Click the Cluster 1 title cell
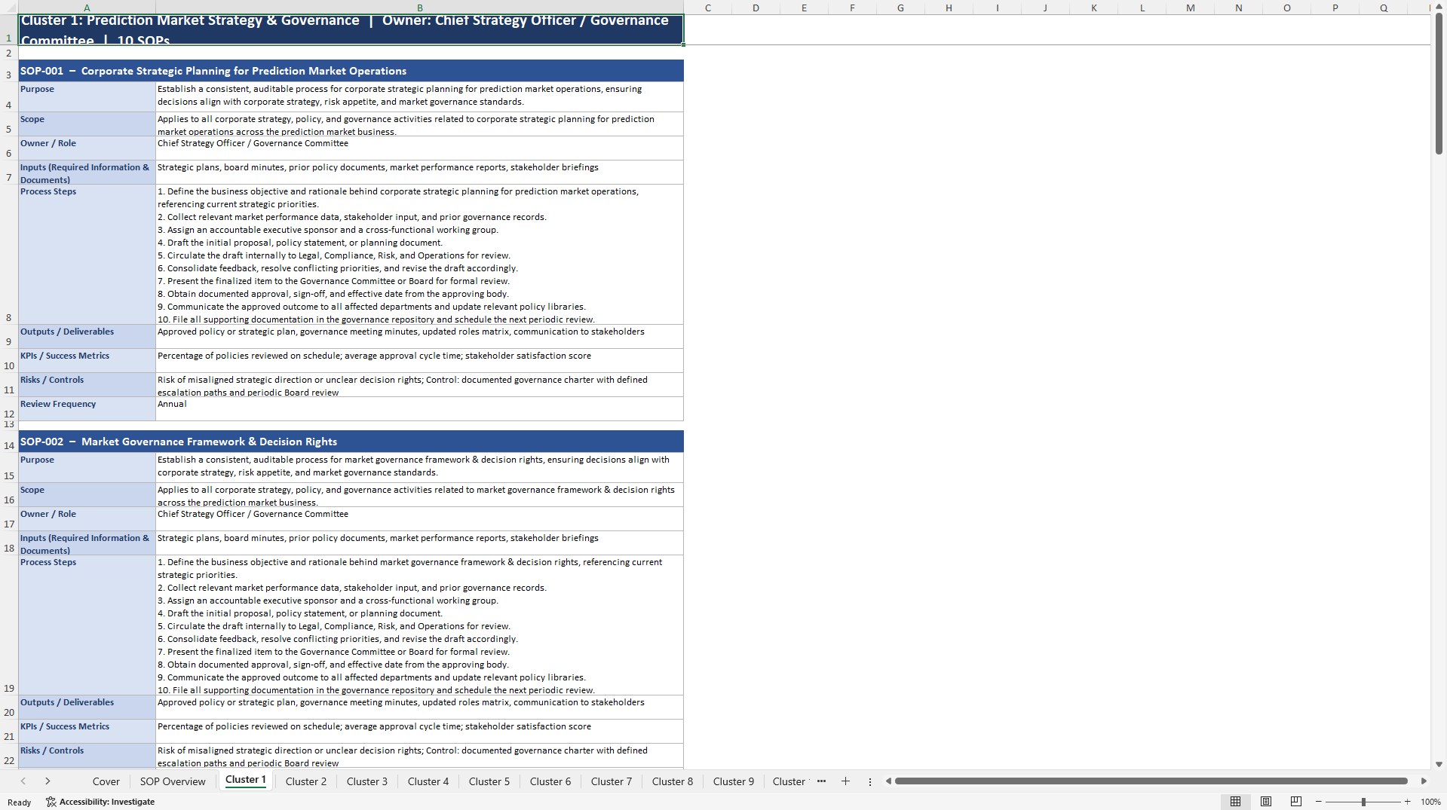This screenshot has height=810, width=1447. (351, 29)
